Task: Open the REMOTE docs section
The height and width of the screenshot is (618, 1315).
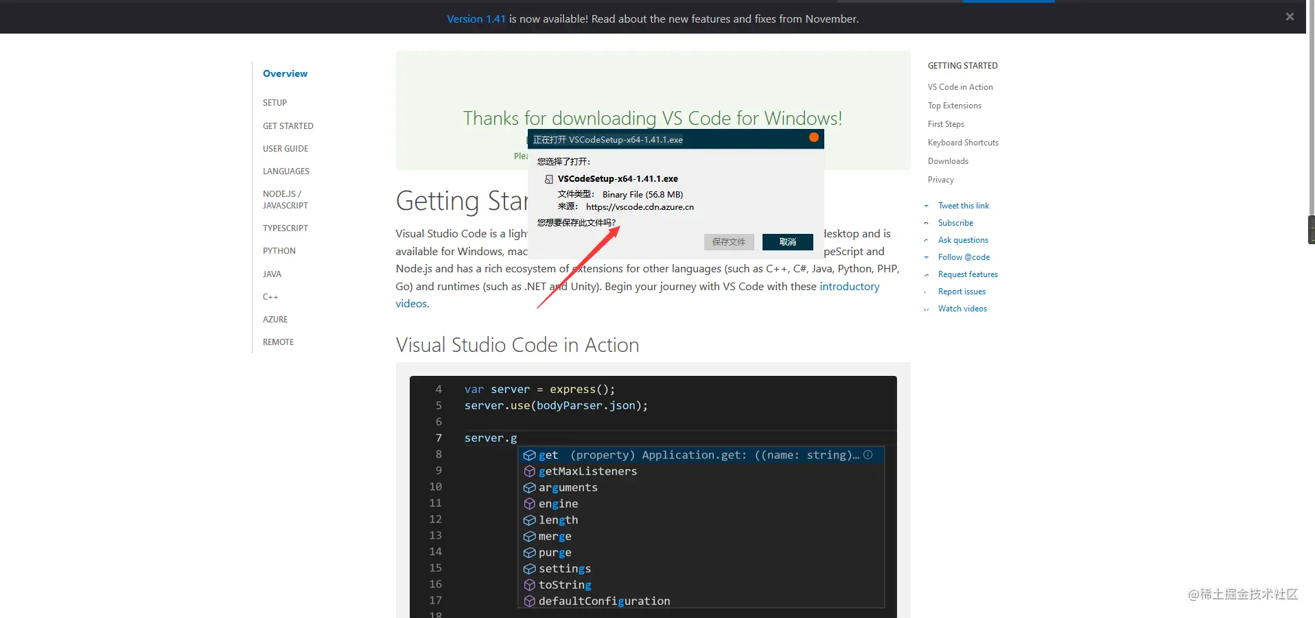Action: 278,342
